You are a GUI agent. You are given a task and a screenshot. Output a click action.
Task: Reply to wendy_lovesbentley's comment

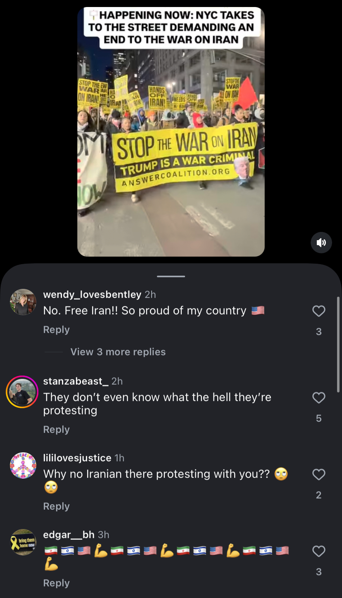pos(57,330)
